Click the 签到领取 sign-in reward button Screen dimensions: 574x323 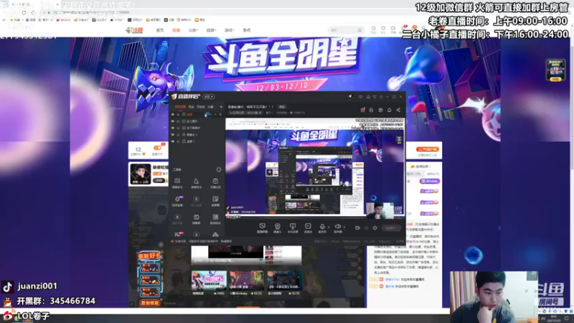pos(150,303)
